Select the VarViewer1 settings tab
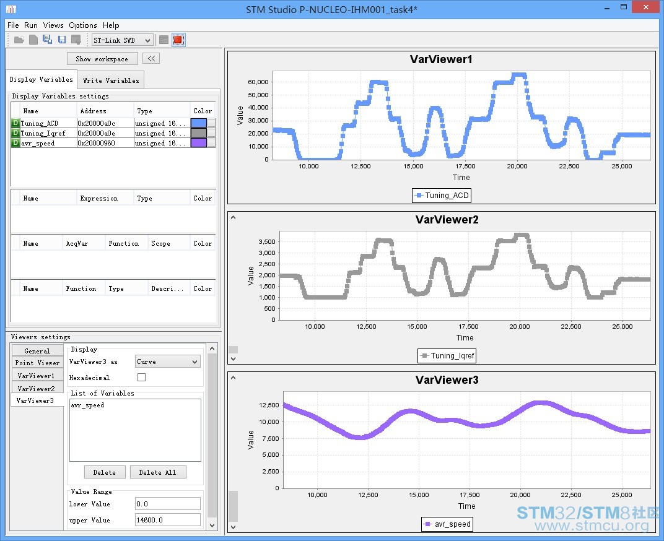Screen dimensions: 664x541 pos(37,376)
